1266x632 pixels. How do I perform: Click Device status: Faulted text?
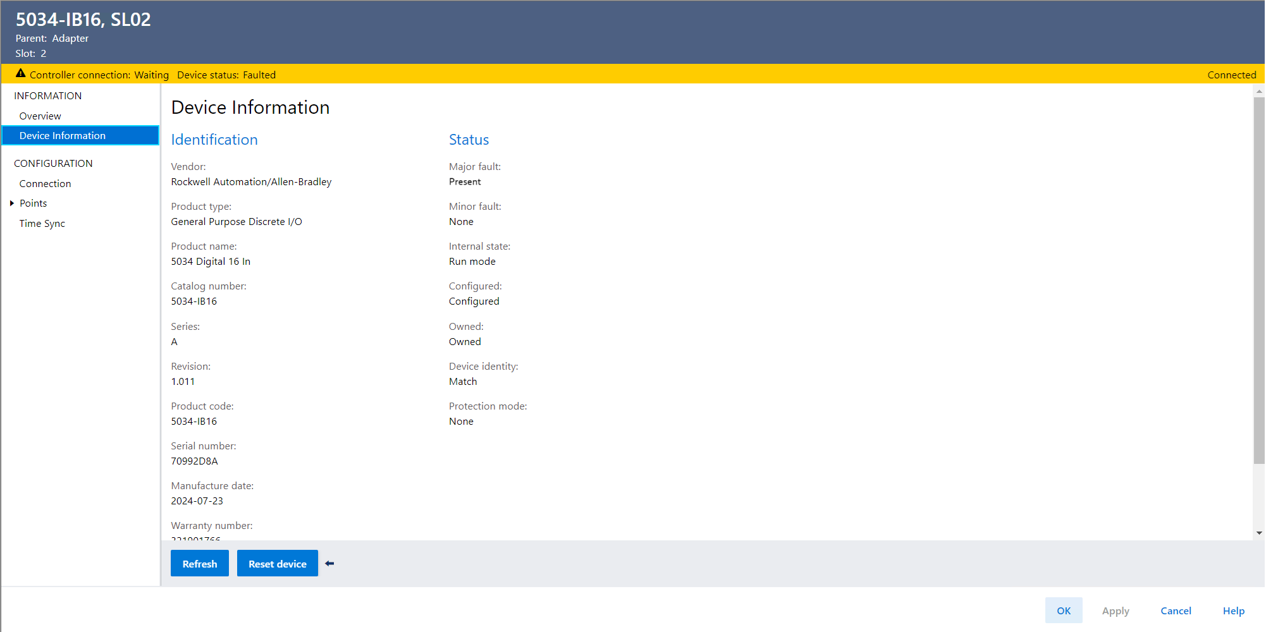tap(226, 75)
